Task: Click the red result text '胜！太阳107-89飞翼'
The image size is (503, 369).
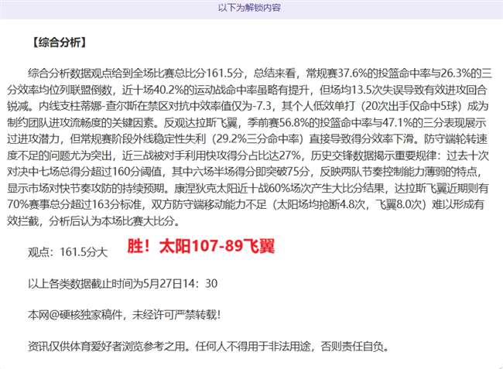Action: (201, 247)
